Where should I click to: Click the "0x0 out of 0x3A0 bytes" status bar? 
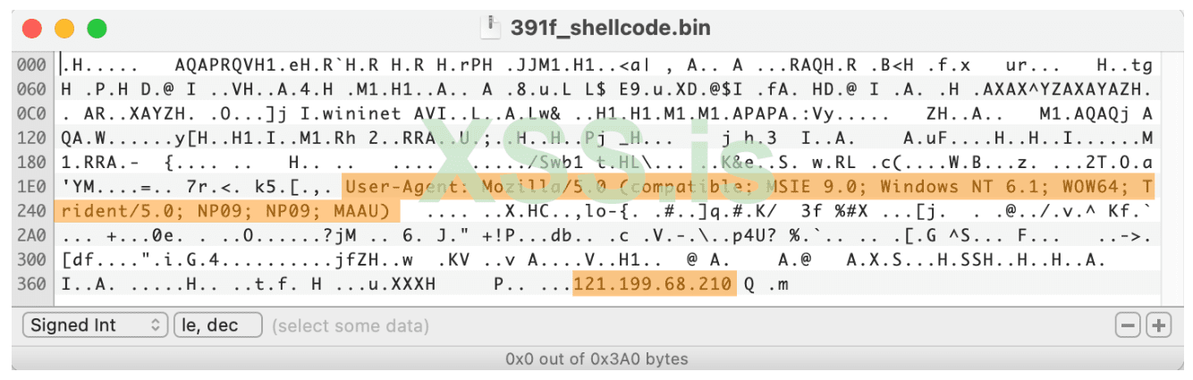pos(596,359)
